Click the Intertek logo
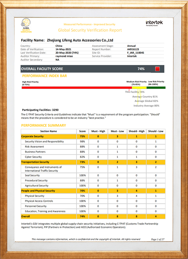The width and height of the screenshot is (188, 259). 154,24
